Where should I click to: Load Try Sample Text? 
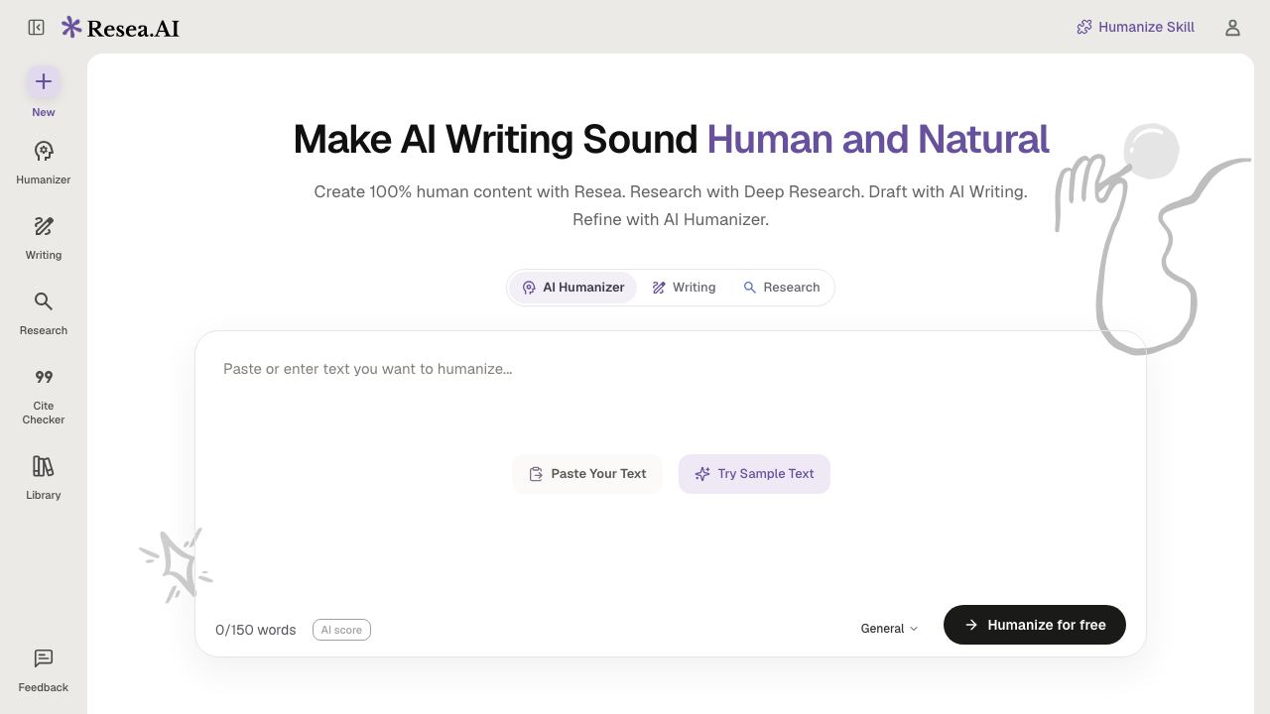click(754, 474)
